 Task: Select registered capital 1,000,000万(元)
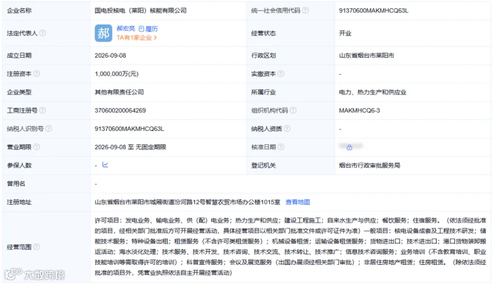(x=116, y=73)
